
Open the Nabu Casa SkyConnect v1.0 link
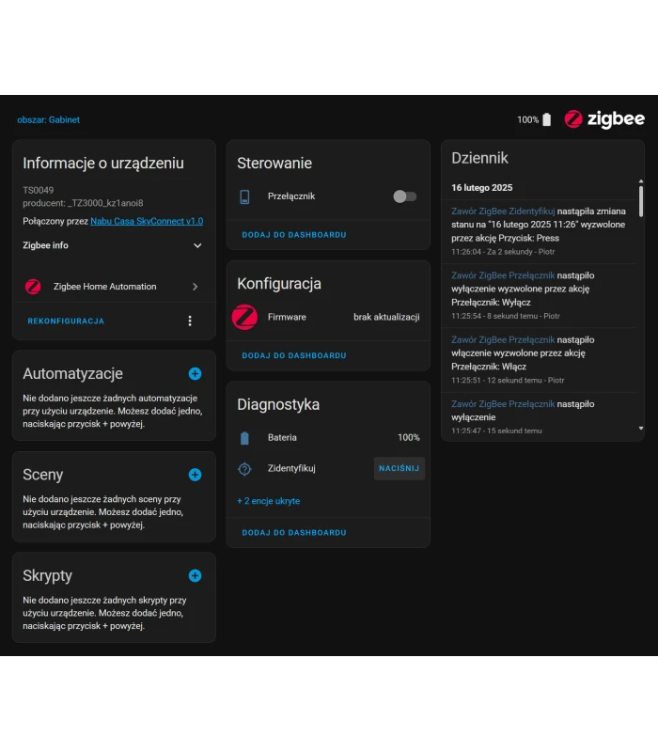click(147, 221)
